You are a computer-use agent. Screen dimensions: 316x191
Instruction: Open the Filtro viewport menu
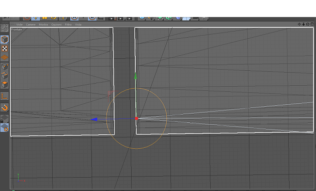coord(68,25)
